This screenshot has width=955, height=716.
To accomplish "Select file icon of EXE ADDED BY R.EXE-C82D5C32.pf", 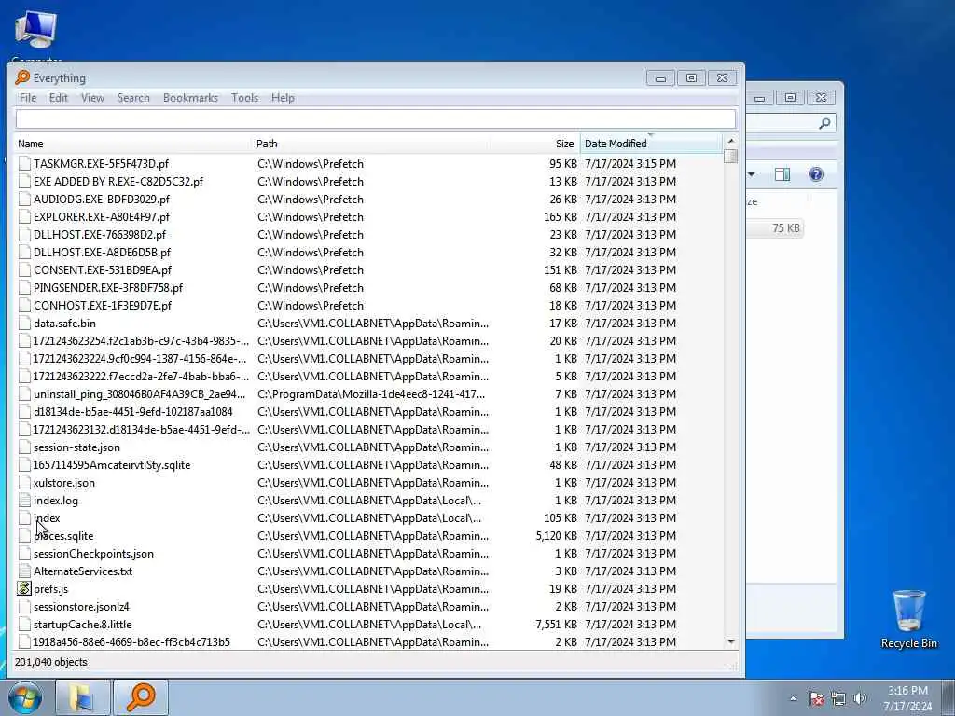I will click(24, 182).
